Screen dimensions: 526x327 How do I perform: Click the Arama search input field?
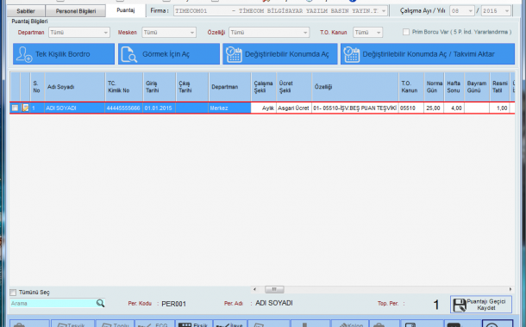(x=53, y=303)
